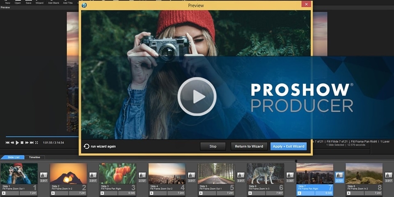Select Slide 1 camera girl thumbnail
394x197 pixels.
19,174
